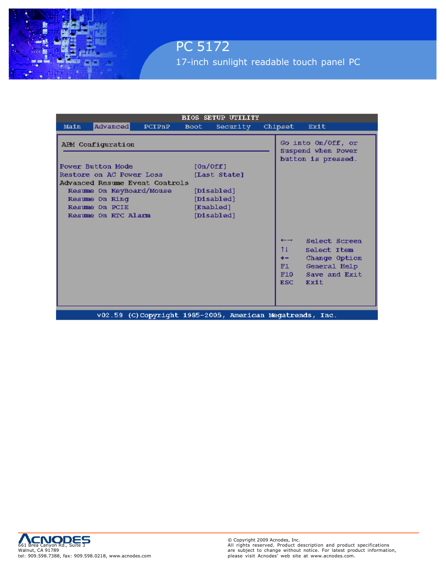Click the up-down arrows Select Item icon

284,249
